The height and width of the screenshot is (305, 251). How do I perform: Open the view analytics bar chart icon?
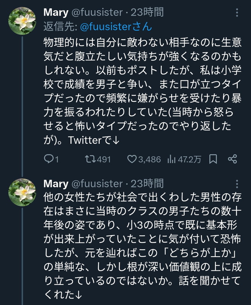click(x=171, y=159)
